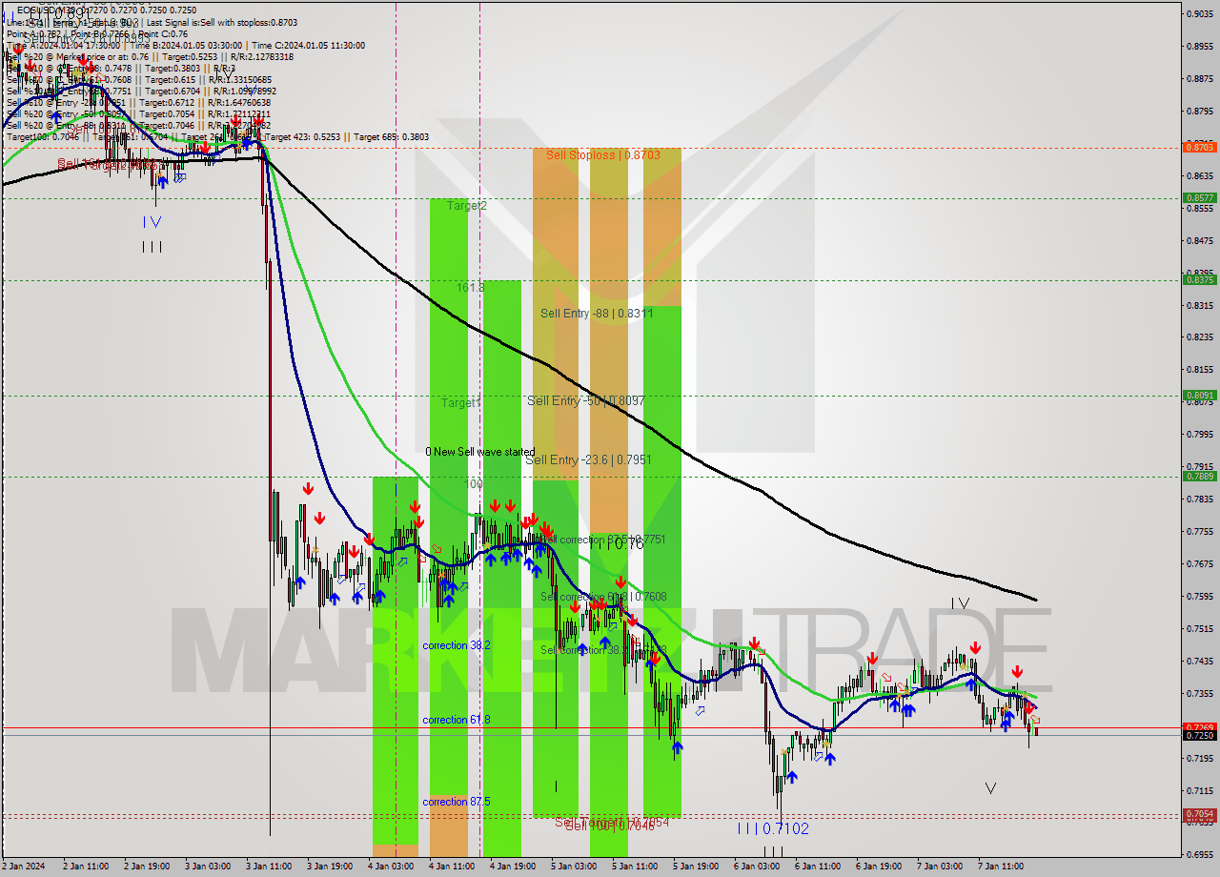
Task: Select the 0.7115 value on price axis
Action: pyautogui.click(x=1199, y=790)
